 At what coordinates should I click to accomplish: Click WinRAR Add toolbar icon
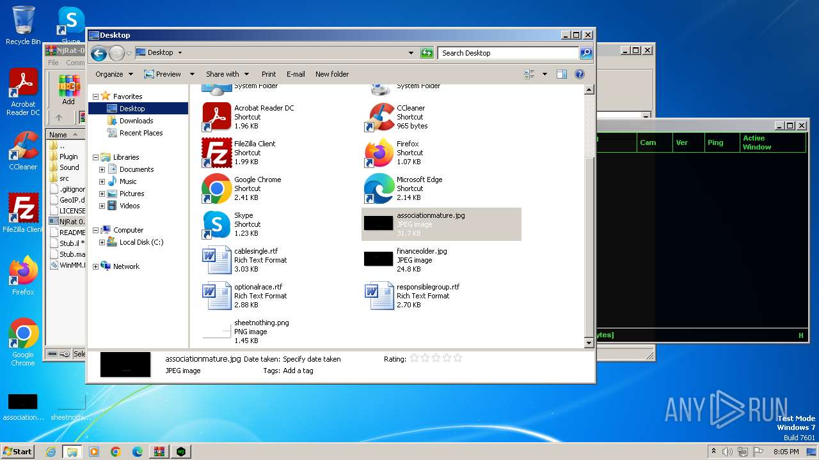68,90
